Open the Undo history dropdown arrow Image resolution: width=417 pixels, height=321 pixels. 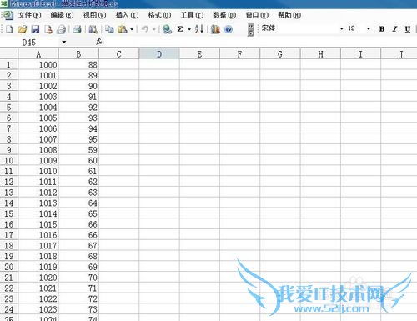(x=153, y=29)
